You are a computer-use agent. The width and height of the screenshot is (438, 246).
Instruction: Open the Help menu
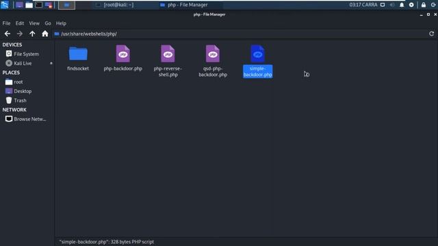pos(61,23)
